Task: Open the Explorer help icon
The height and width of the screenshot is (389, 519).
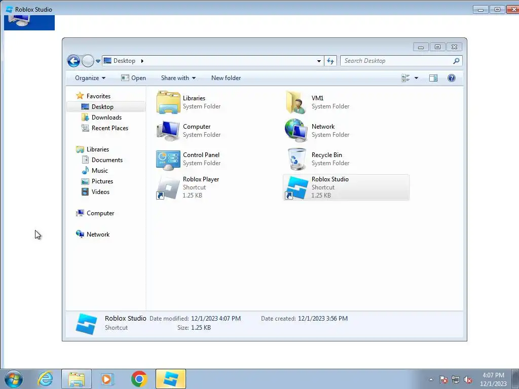Action: (x=452, y=78)
